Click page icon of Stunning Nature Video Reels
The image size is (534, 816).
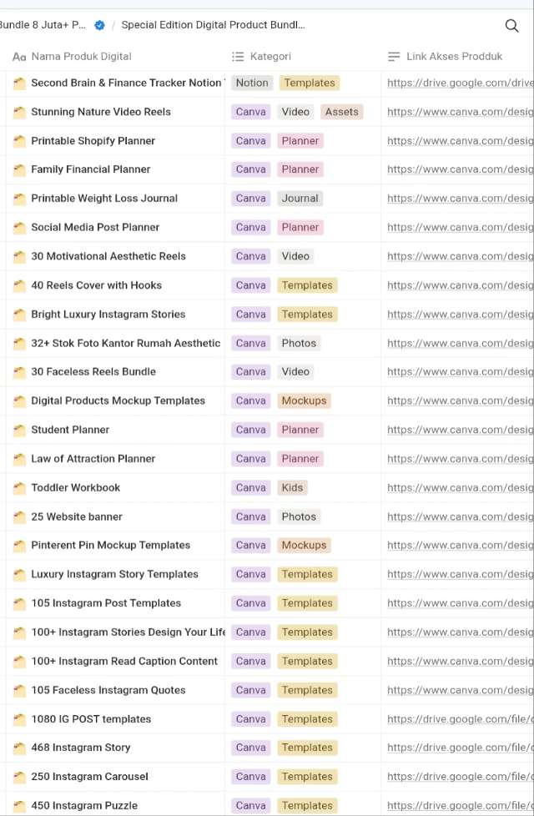point(19,112)
